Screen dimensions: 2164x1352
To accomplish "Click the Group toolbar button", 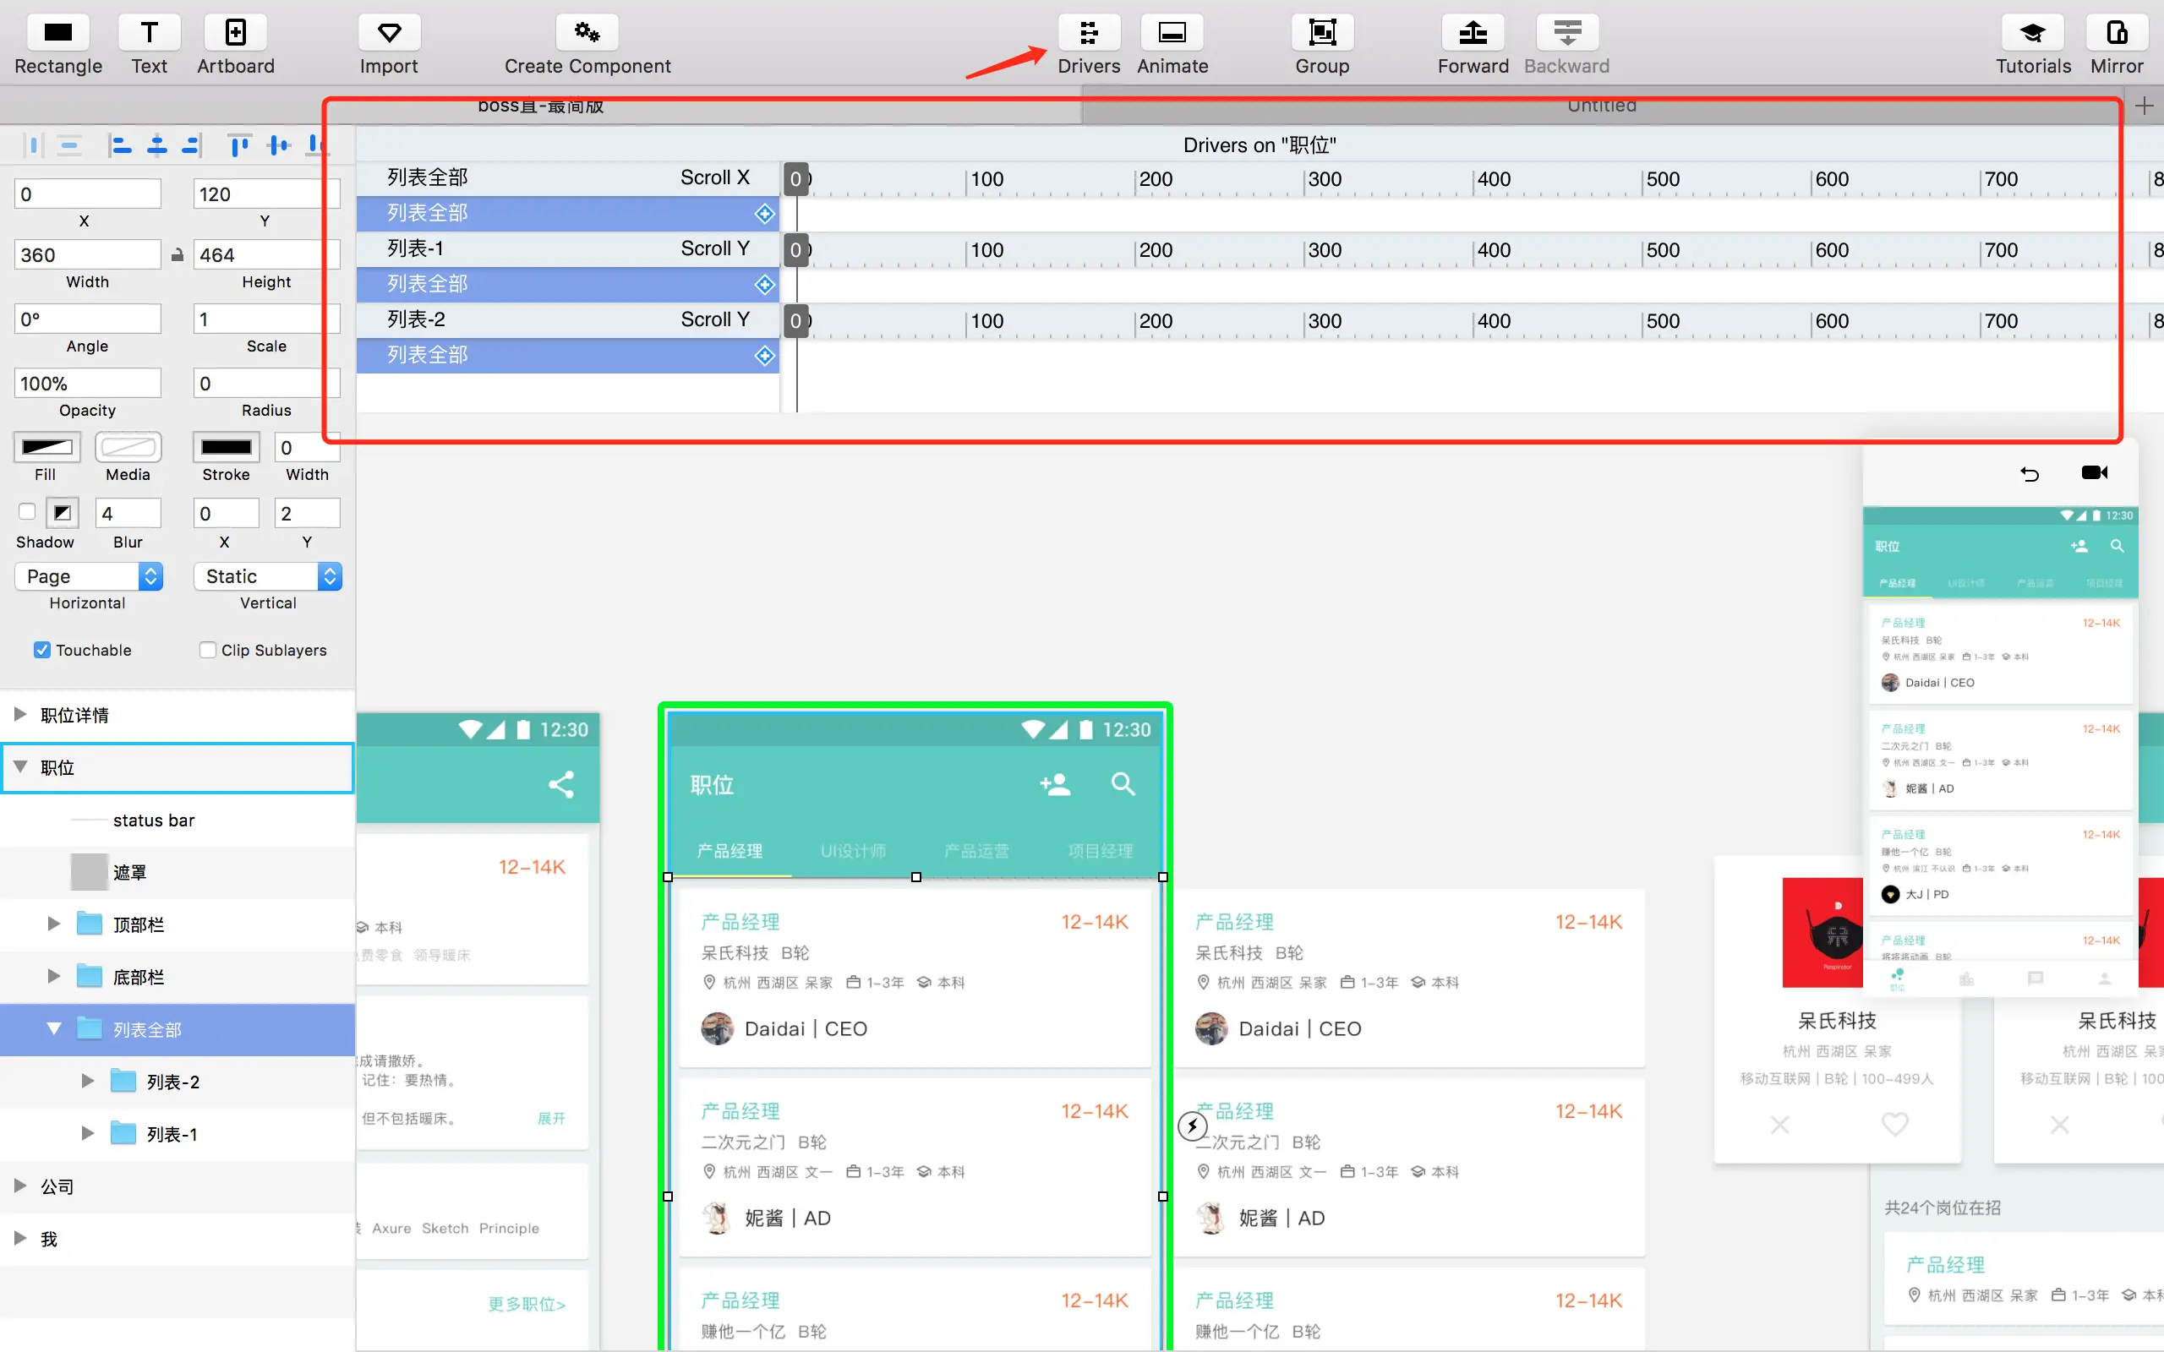I will coord(1322,34).
